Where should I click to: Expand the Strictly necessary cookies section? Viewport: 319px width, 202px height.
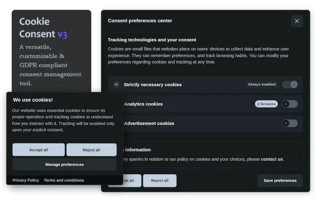(116, 84)
